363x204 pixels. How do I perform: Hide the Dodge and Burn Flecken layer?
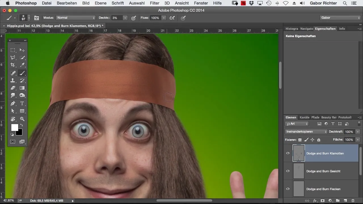[288, 189]
